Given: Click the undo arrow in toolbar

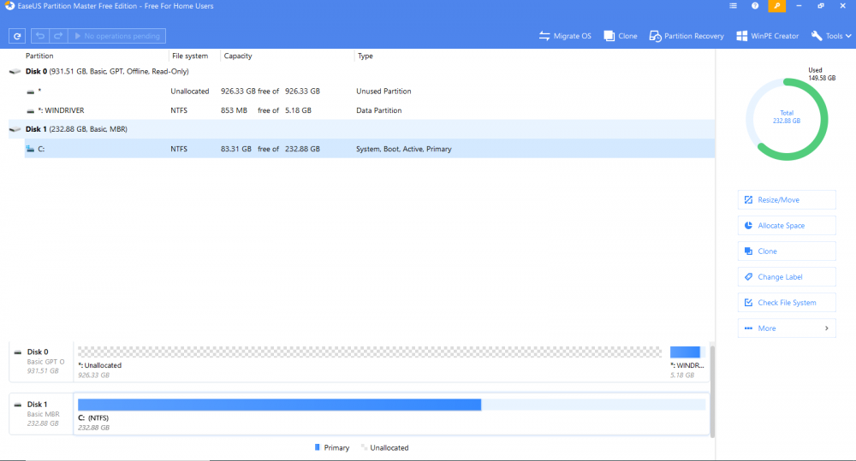Looking at the screenshot, I should point(40,36).
